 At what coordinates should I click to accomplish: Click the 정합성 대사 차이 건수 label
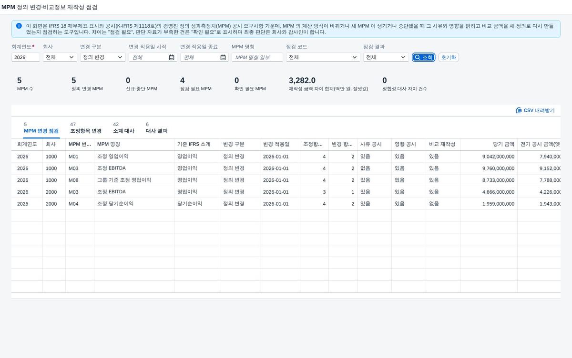pos(405,89)
